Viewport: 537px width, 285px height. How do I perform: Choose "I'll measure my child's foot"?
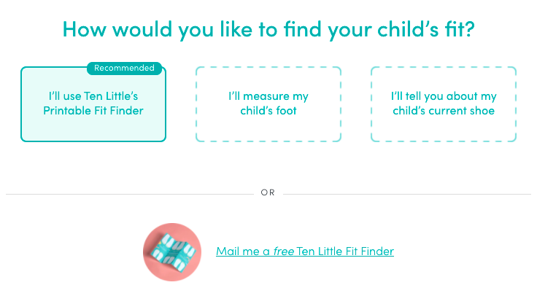pos(268,104)
